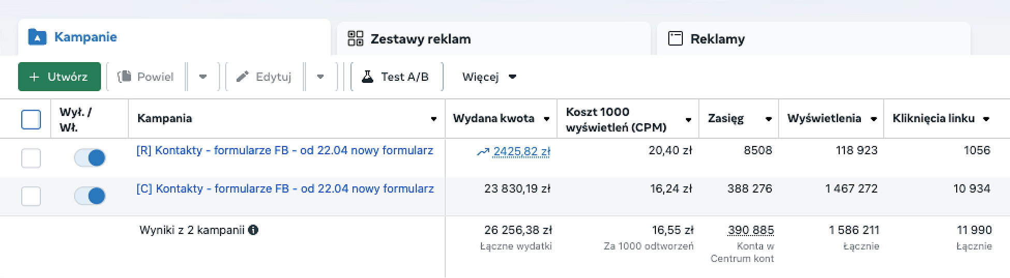Tick the checkbox for the [R] Kontakty row
The height and width of the screenshot is (278, 1010).
[x=31, y=158]
